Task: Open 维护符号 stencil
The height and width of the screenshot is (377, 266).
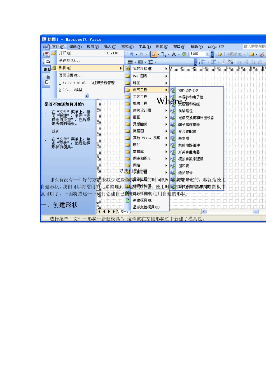Action: (197, 173)
